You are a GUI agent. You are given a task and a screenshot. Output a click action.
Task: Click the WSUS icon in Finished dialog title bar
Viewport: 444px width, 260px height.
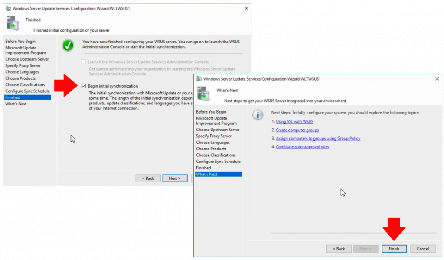click(x=9, y=8)
